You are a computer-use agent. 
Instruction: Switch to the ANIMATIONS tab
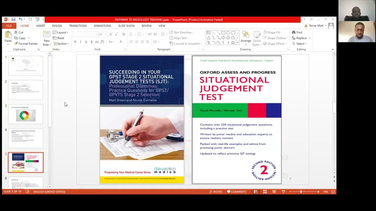pos(103,26)
